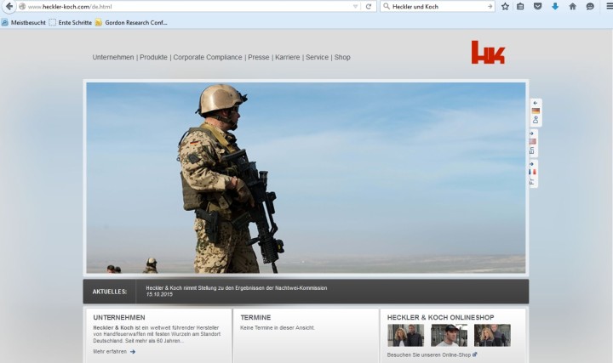Click the Pocket save icon
The width and height of the screenshot is (613, 363).
[x=537, y=6]
